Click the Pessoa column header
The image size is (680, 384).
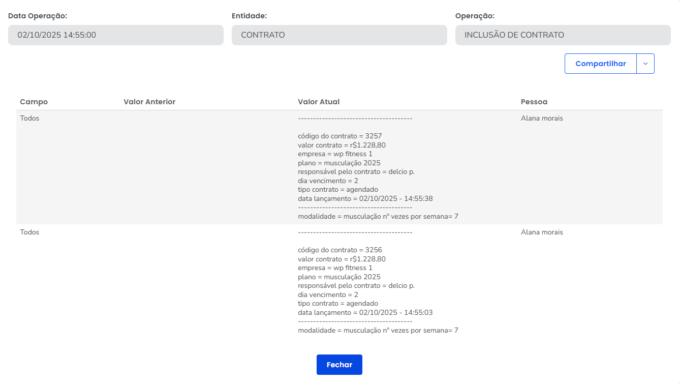click(534, 102)
